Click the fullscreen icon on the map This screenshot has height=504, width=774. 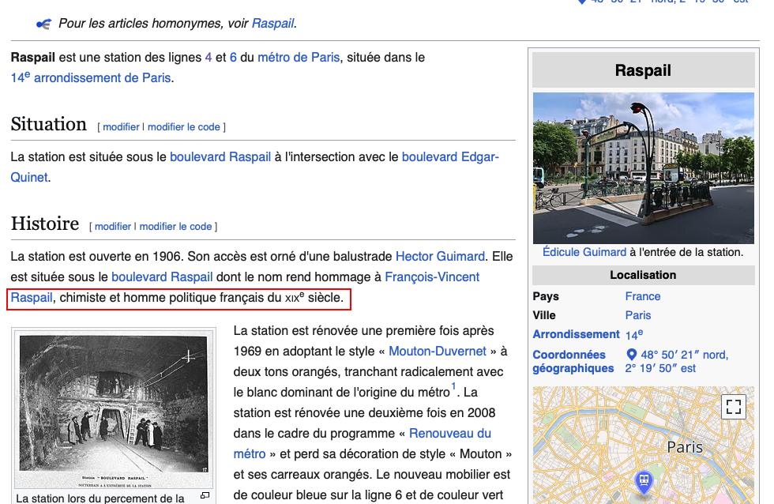[733, 407]
